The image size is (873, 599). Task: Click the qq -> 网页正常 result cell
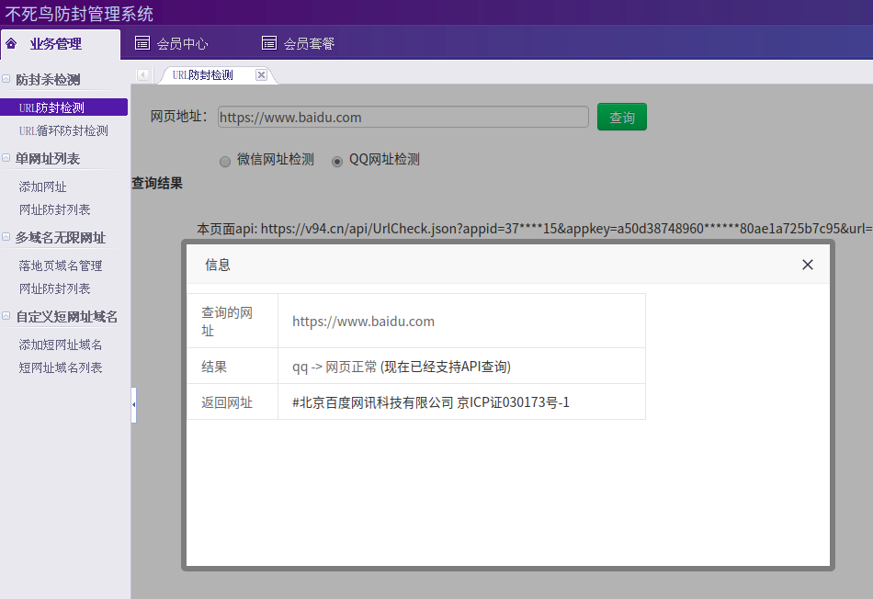click(x=461, y=367)
